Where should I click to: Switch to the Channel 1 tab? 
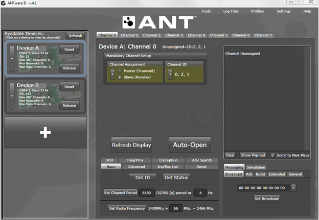click(129, 35)
